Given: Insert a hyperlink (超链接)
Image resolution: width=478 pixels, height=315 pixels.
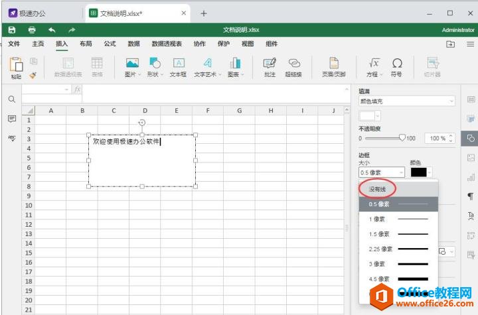Looking at the screenshot, I should pyautogui.click(x=293, y=68).
